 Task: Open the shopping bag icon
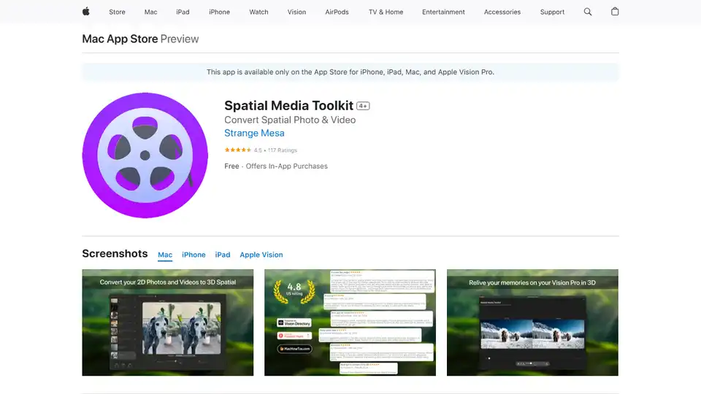615,12
